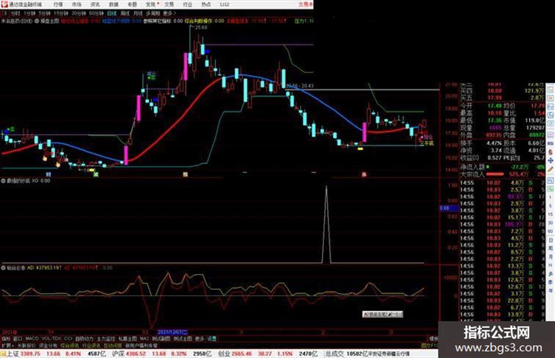Click the 净流入额 row in quote panel

[x=502, y=166]
